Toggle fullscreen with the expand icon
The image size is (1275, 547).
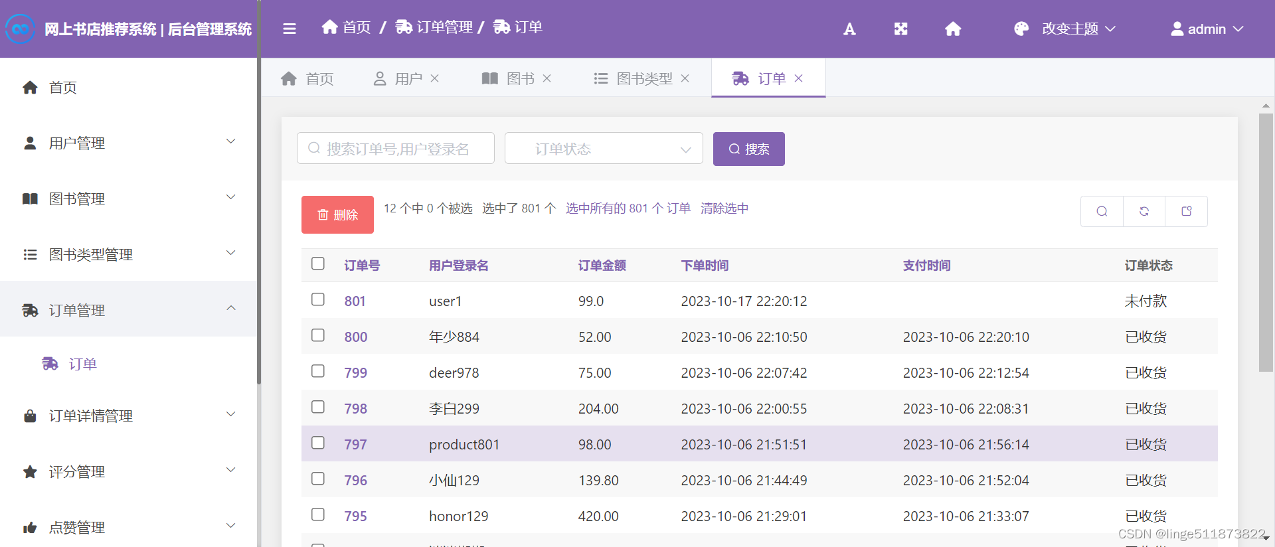coord(900,29)
